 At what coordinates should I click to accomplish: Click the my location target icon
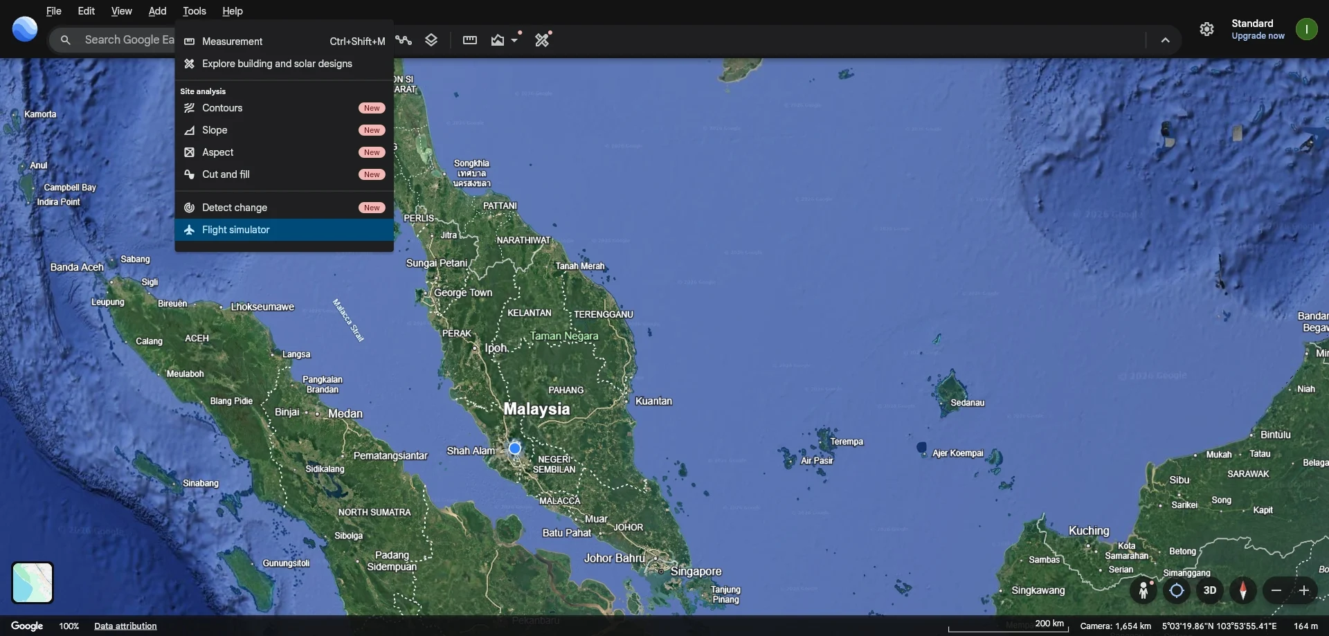[x=1177, y=590]
